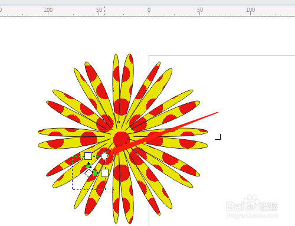
Task: Select the square handle beside the right-pointing green arrow
Action: coord(104,173)
